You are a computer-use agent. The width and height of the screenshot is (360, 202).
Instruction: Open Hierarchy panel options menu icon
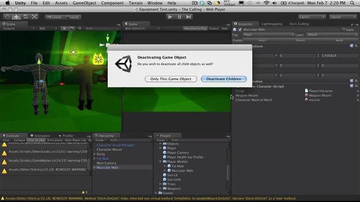pyautogui.click(x=150, y=136)
